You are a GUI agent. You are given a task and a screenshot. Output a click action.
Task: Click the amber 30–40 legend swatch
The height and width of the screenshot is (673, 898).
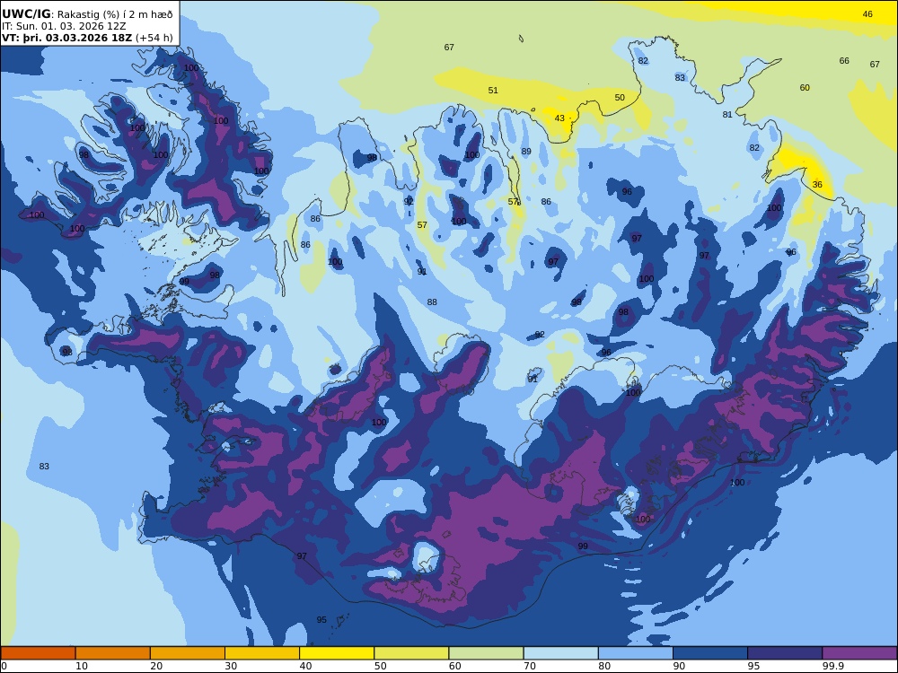[x=262, y=653]
